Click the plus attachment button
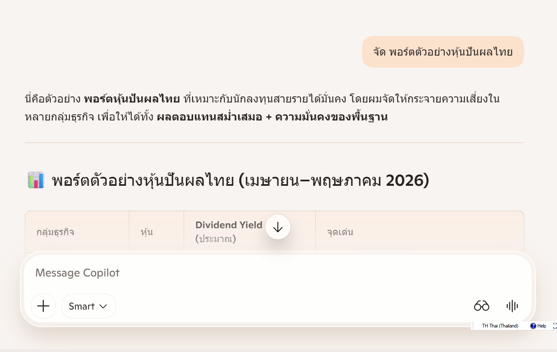557x352 pixels. (x=43, y=306)
